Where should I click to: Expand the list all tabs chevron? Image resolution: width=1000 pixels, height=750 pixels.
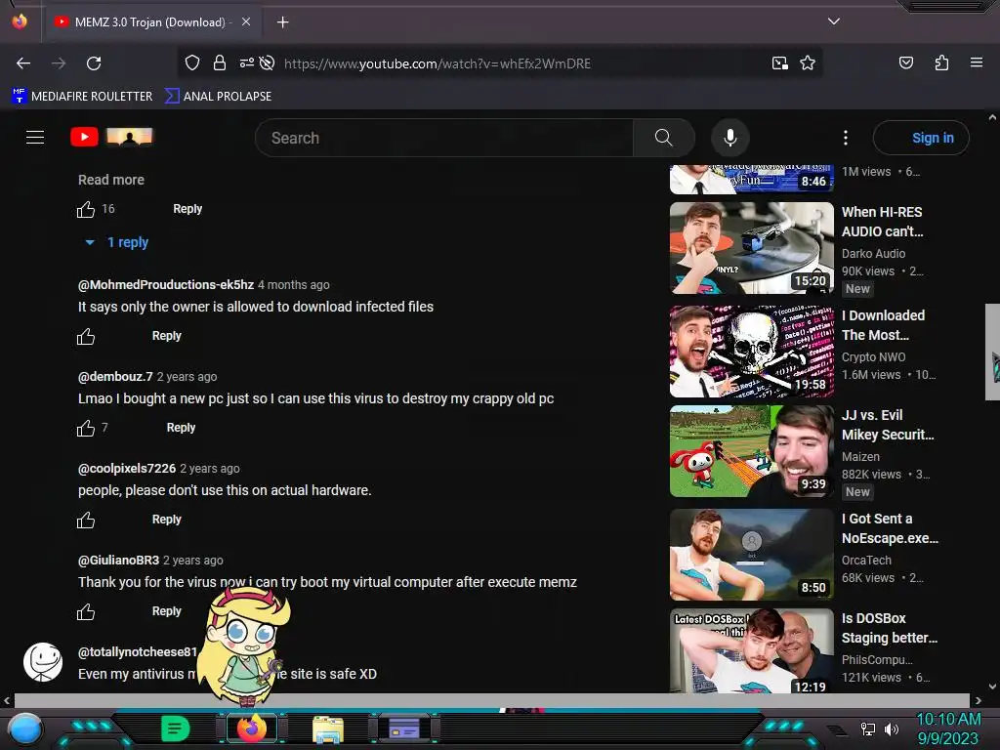tap(834, 21)
